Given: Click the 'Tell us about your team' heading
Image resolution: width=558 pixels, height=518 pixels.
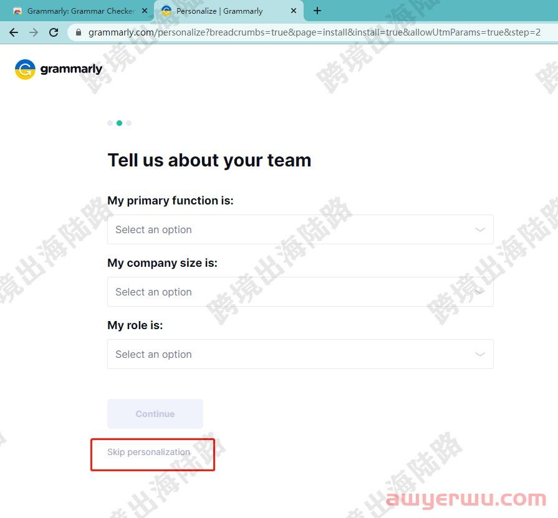Looking at the screenshot, I should coord(209,160).
